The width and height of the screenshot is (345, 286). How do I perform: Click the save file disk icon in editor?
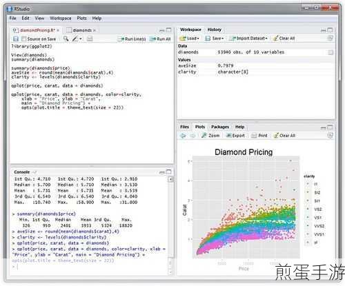(x=16, y=39)
